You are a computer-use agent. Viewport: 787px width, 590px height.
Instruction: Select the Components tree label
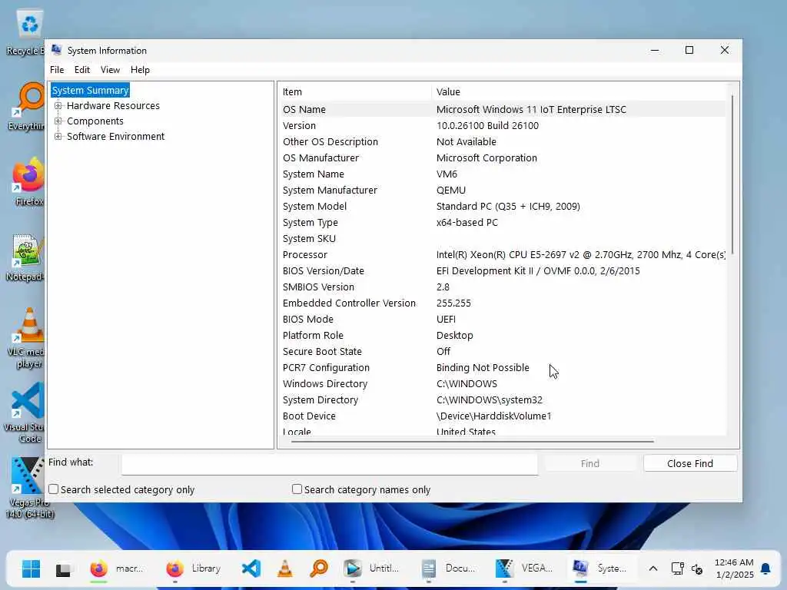click(x=95, y=121)
